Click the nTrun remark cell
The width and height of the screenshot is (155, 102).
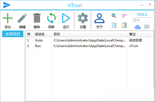coord(133,46)
